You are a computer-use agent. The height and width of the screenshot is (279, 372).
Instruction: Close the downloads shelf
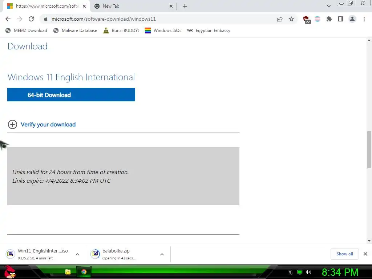(x=365, y=254)
